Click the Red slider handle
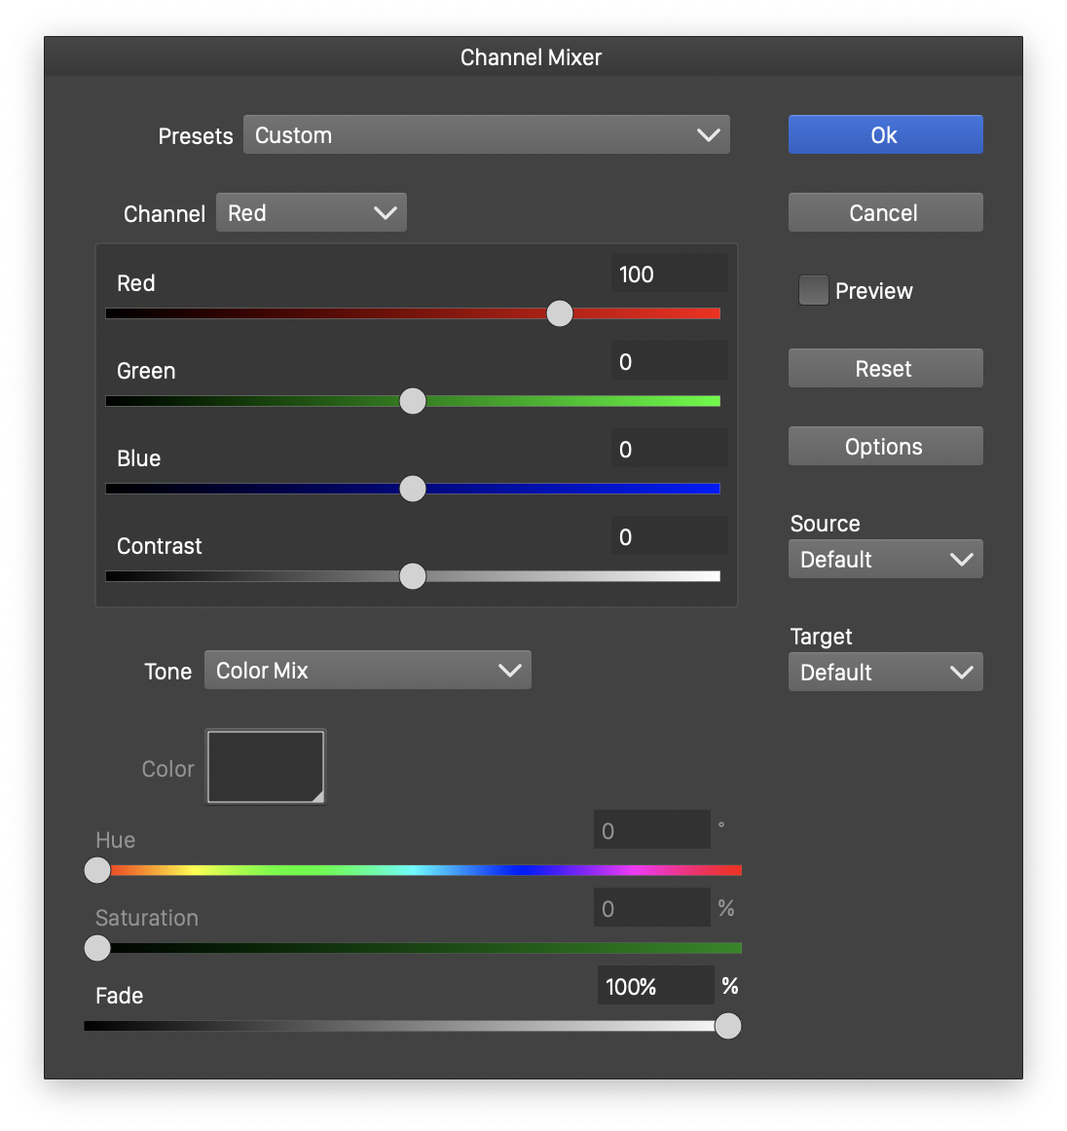Viewport: 1067px width, 1131px height. point(560,313)
